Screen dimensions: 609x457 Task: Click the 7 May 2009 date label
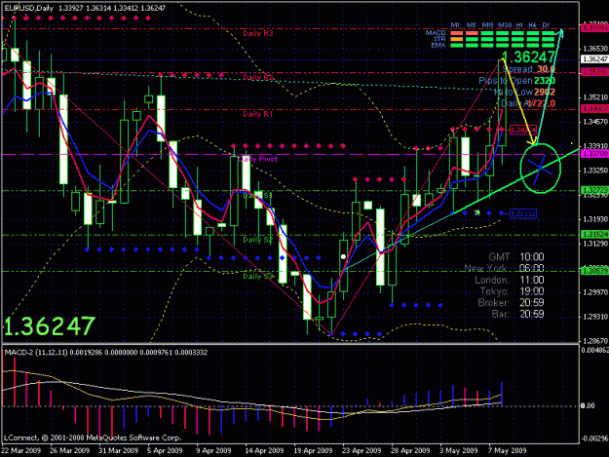508,450
